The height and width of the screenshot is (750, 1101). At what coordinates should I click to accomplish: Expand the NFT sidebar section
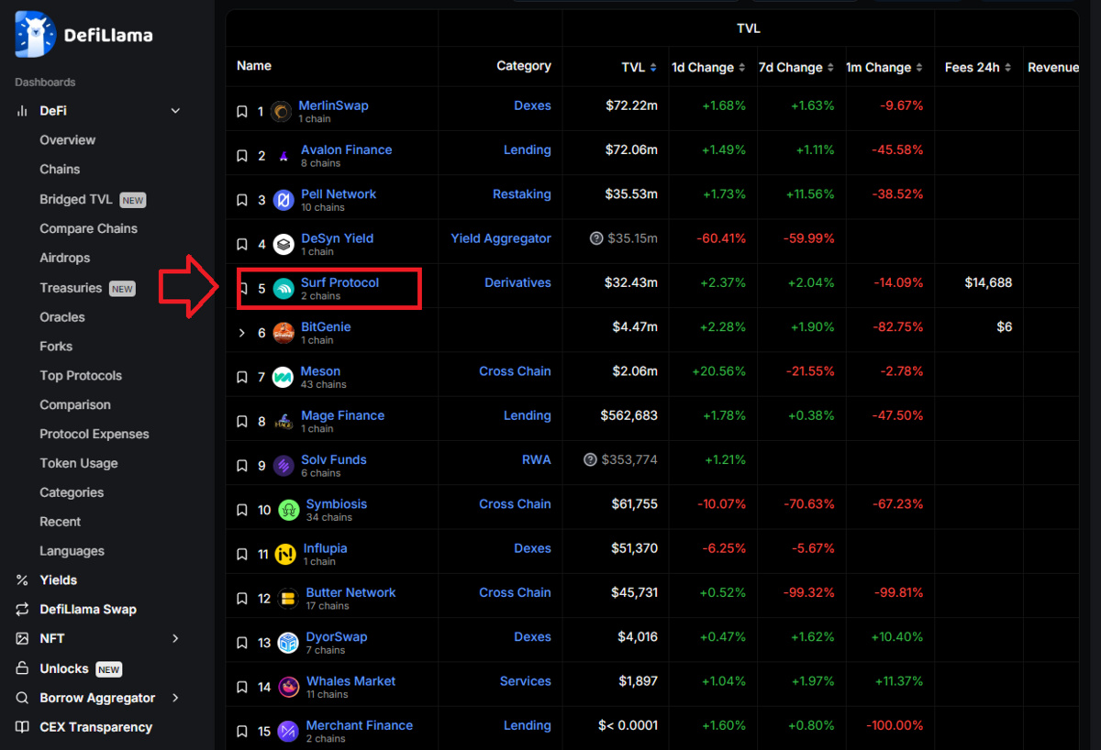tap(175, 638)
